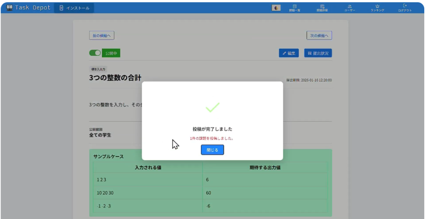Open the 課題一覧 task list page
Screen dimensions: 428x219
pyautogui.click(x=295, y=8)
